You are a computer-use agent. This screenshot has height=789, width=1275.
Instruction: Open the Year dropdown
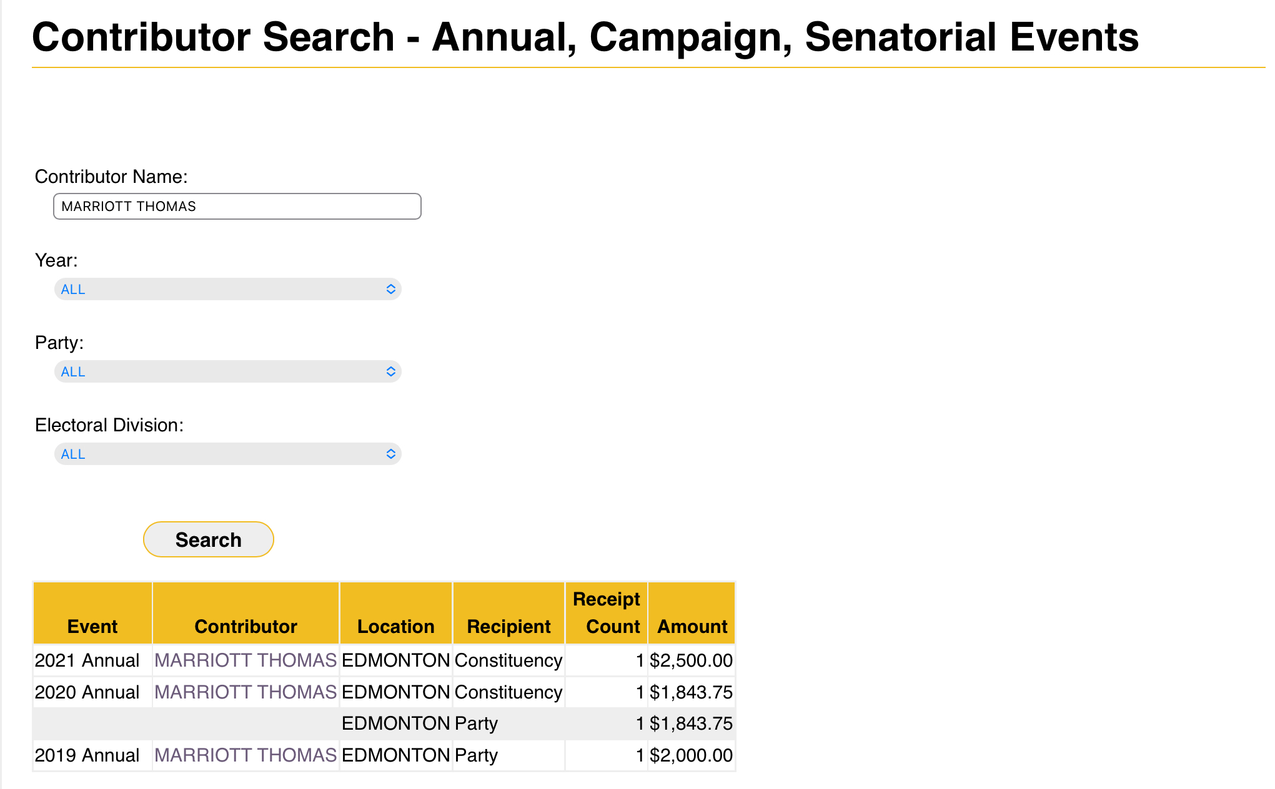point(227,289)
